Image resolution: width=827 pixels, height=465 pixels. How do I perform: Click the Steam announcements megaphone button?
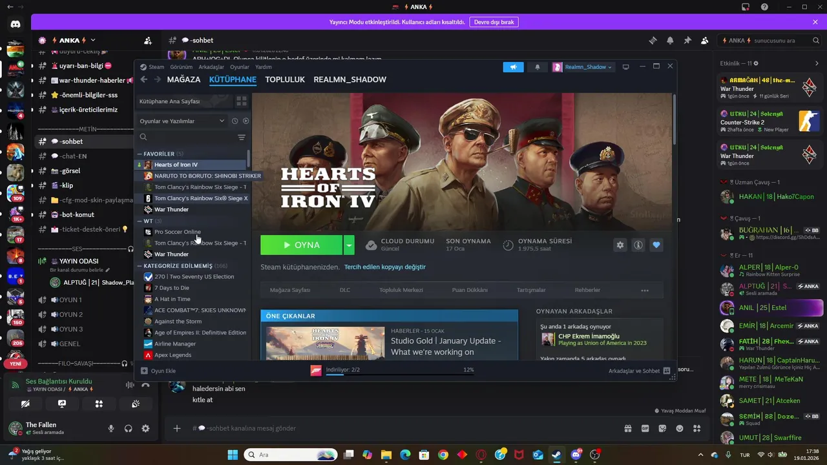(x=514, y=67)
